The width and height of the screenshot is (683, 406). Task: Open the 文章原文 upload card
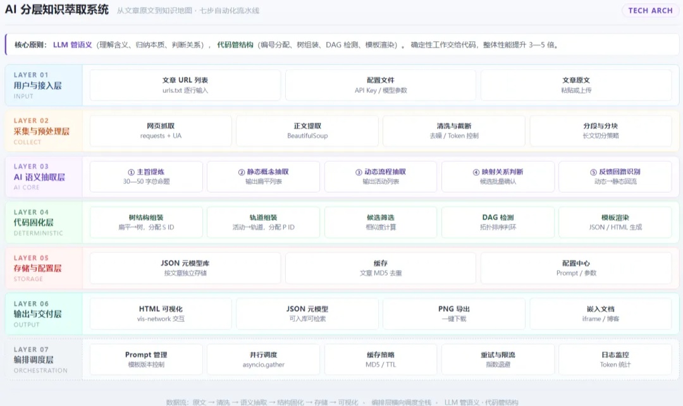pyautogui.click(x=576, y=85)
